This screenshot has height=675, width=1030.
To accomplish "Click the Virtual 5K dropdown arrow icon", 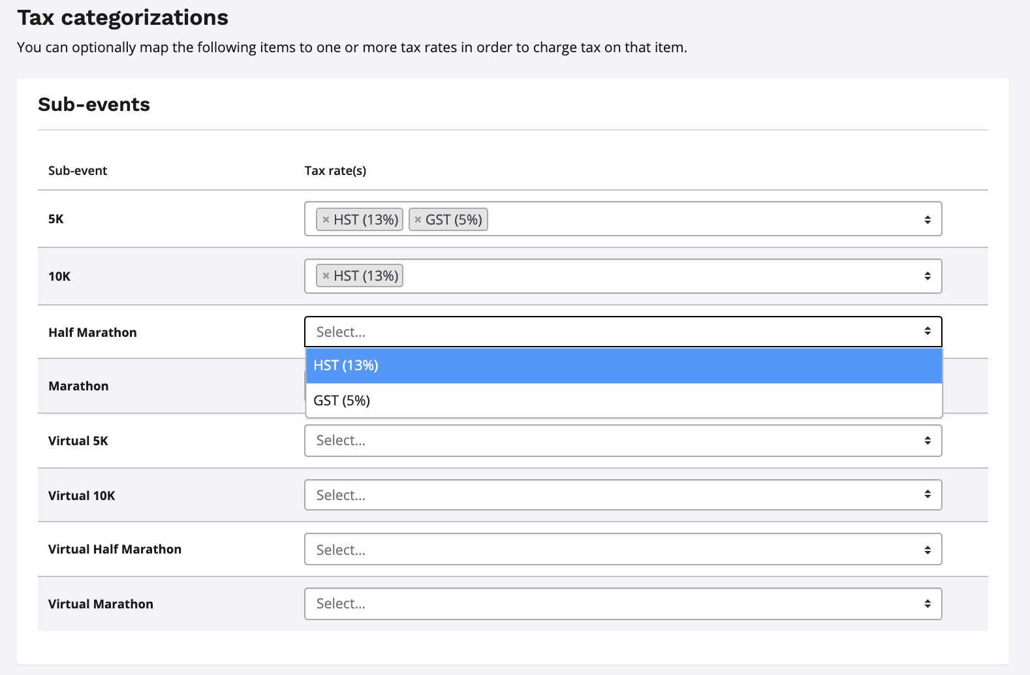I will click(927, 441).
